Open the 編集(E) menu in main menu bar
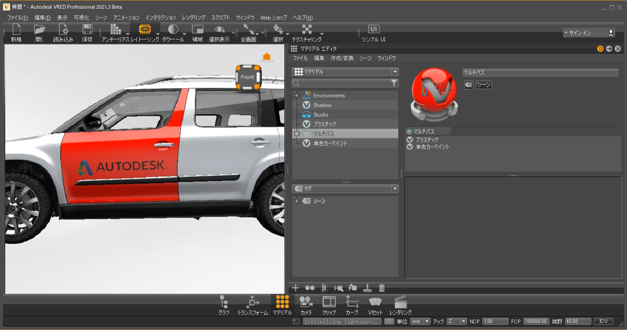This screenshot has width=627, height=330. [x=43, y=18]
